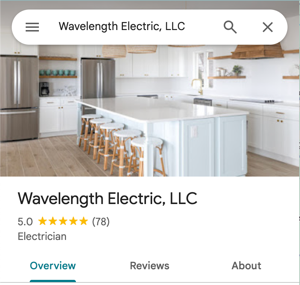This screenshot has height=285, width=300.
Task: Click the Electrician category label
Action: [x=42, y=236]
